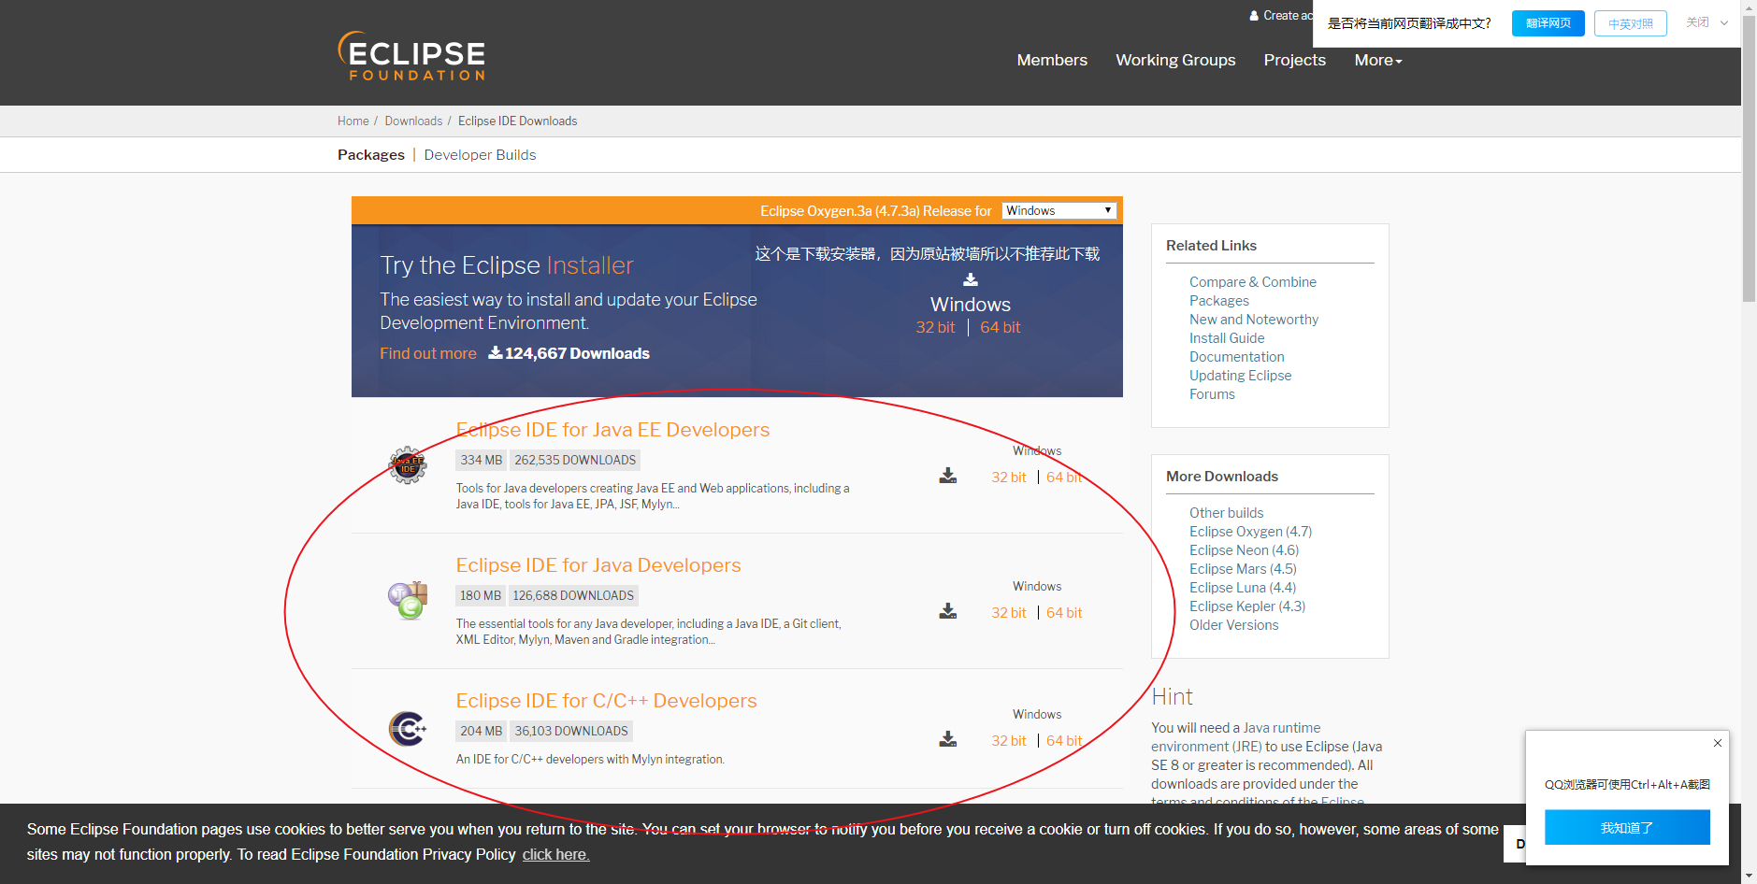Go to Home in the breadcrumb
Viewport: 1757px width, 884px height.
pyautogui.click(x=353, y=121)
